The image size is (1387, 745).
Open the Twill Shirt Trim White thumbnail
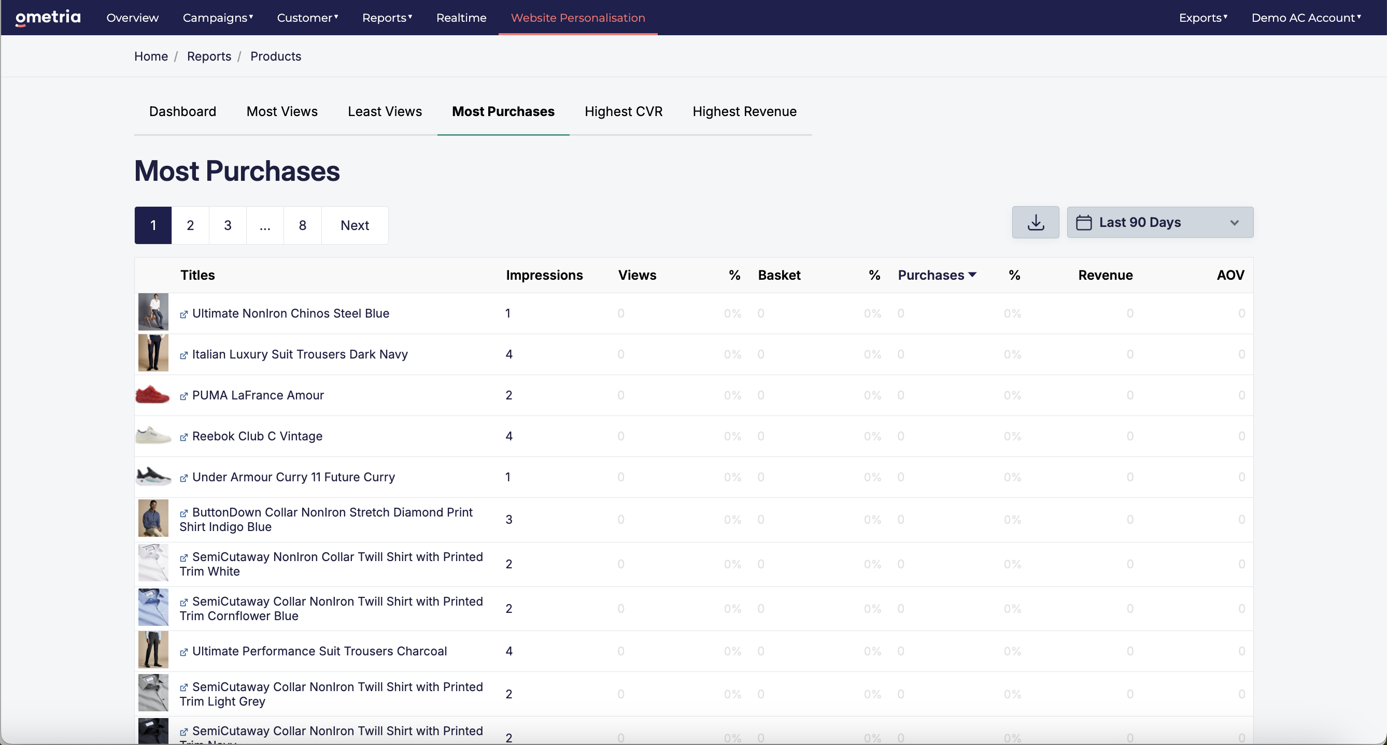coord(153,563)
